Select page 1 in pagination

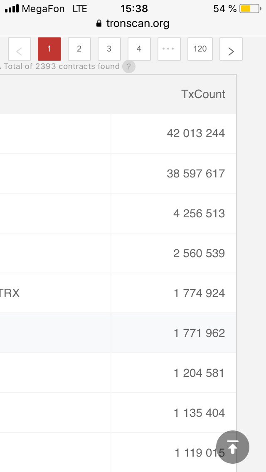49,49
